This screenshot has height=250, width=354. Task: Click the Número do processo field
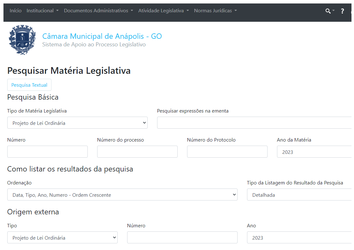point(137,152)
